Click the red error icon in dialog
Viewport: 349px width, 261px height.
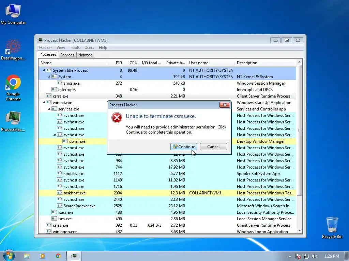(117, 118)
